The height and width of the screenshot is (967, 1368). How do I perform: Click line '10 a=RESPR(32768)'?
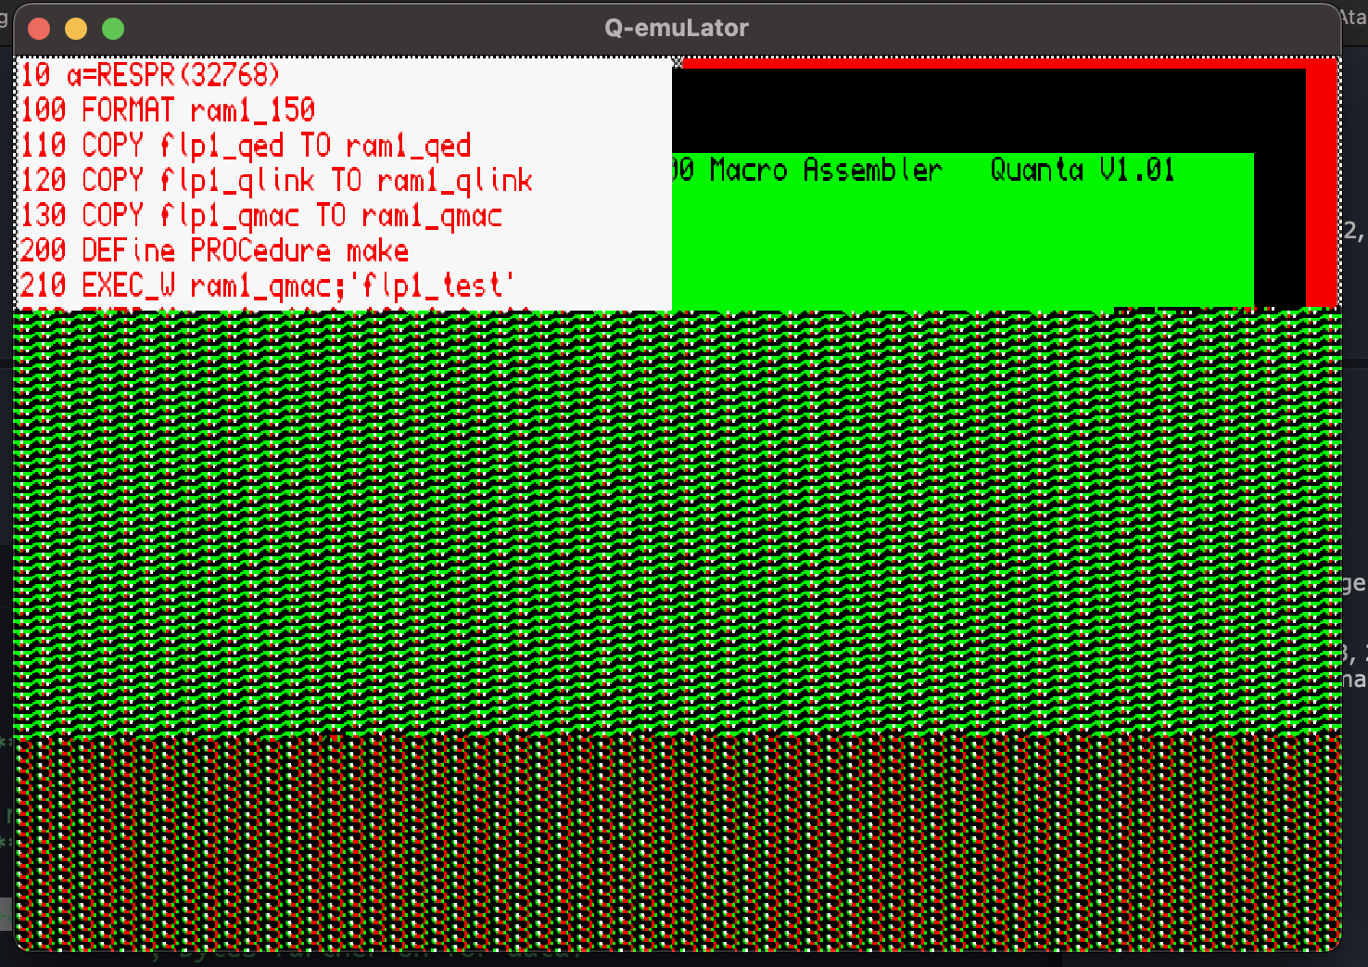coord(150,75)
